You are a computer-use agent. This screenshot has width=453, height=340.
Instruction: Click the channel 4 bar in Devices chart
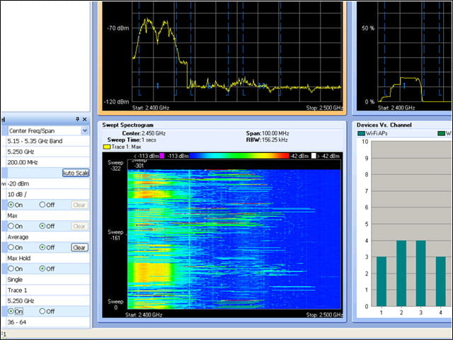point(440,281)
